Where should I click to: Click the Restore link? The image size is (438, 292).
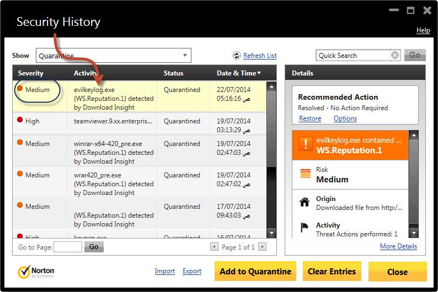[x=310, y=118]
